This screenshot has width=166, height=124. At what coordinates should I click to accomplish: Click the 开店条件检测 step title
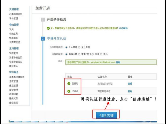56,20
